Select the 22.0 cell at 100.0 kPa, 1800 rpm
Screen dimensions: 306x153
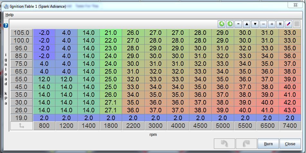111,40
